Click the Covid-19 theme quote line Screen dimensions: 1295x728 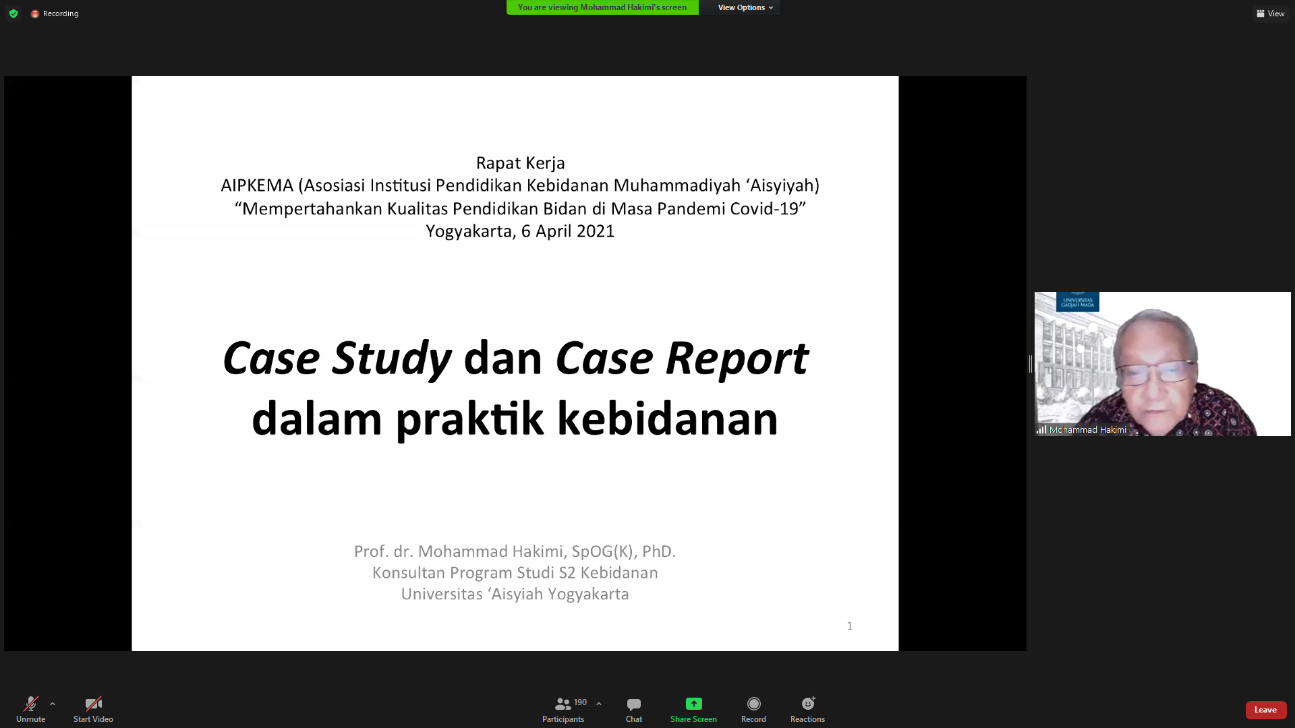point(520,208)
